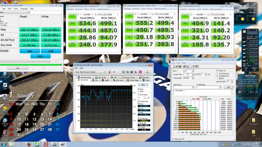Switch to ATTO Disk Benchmark taskbar icon
Screen dimensions: 262x147
point(46,144)
